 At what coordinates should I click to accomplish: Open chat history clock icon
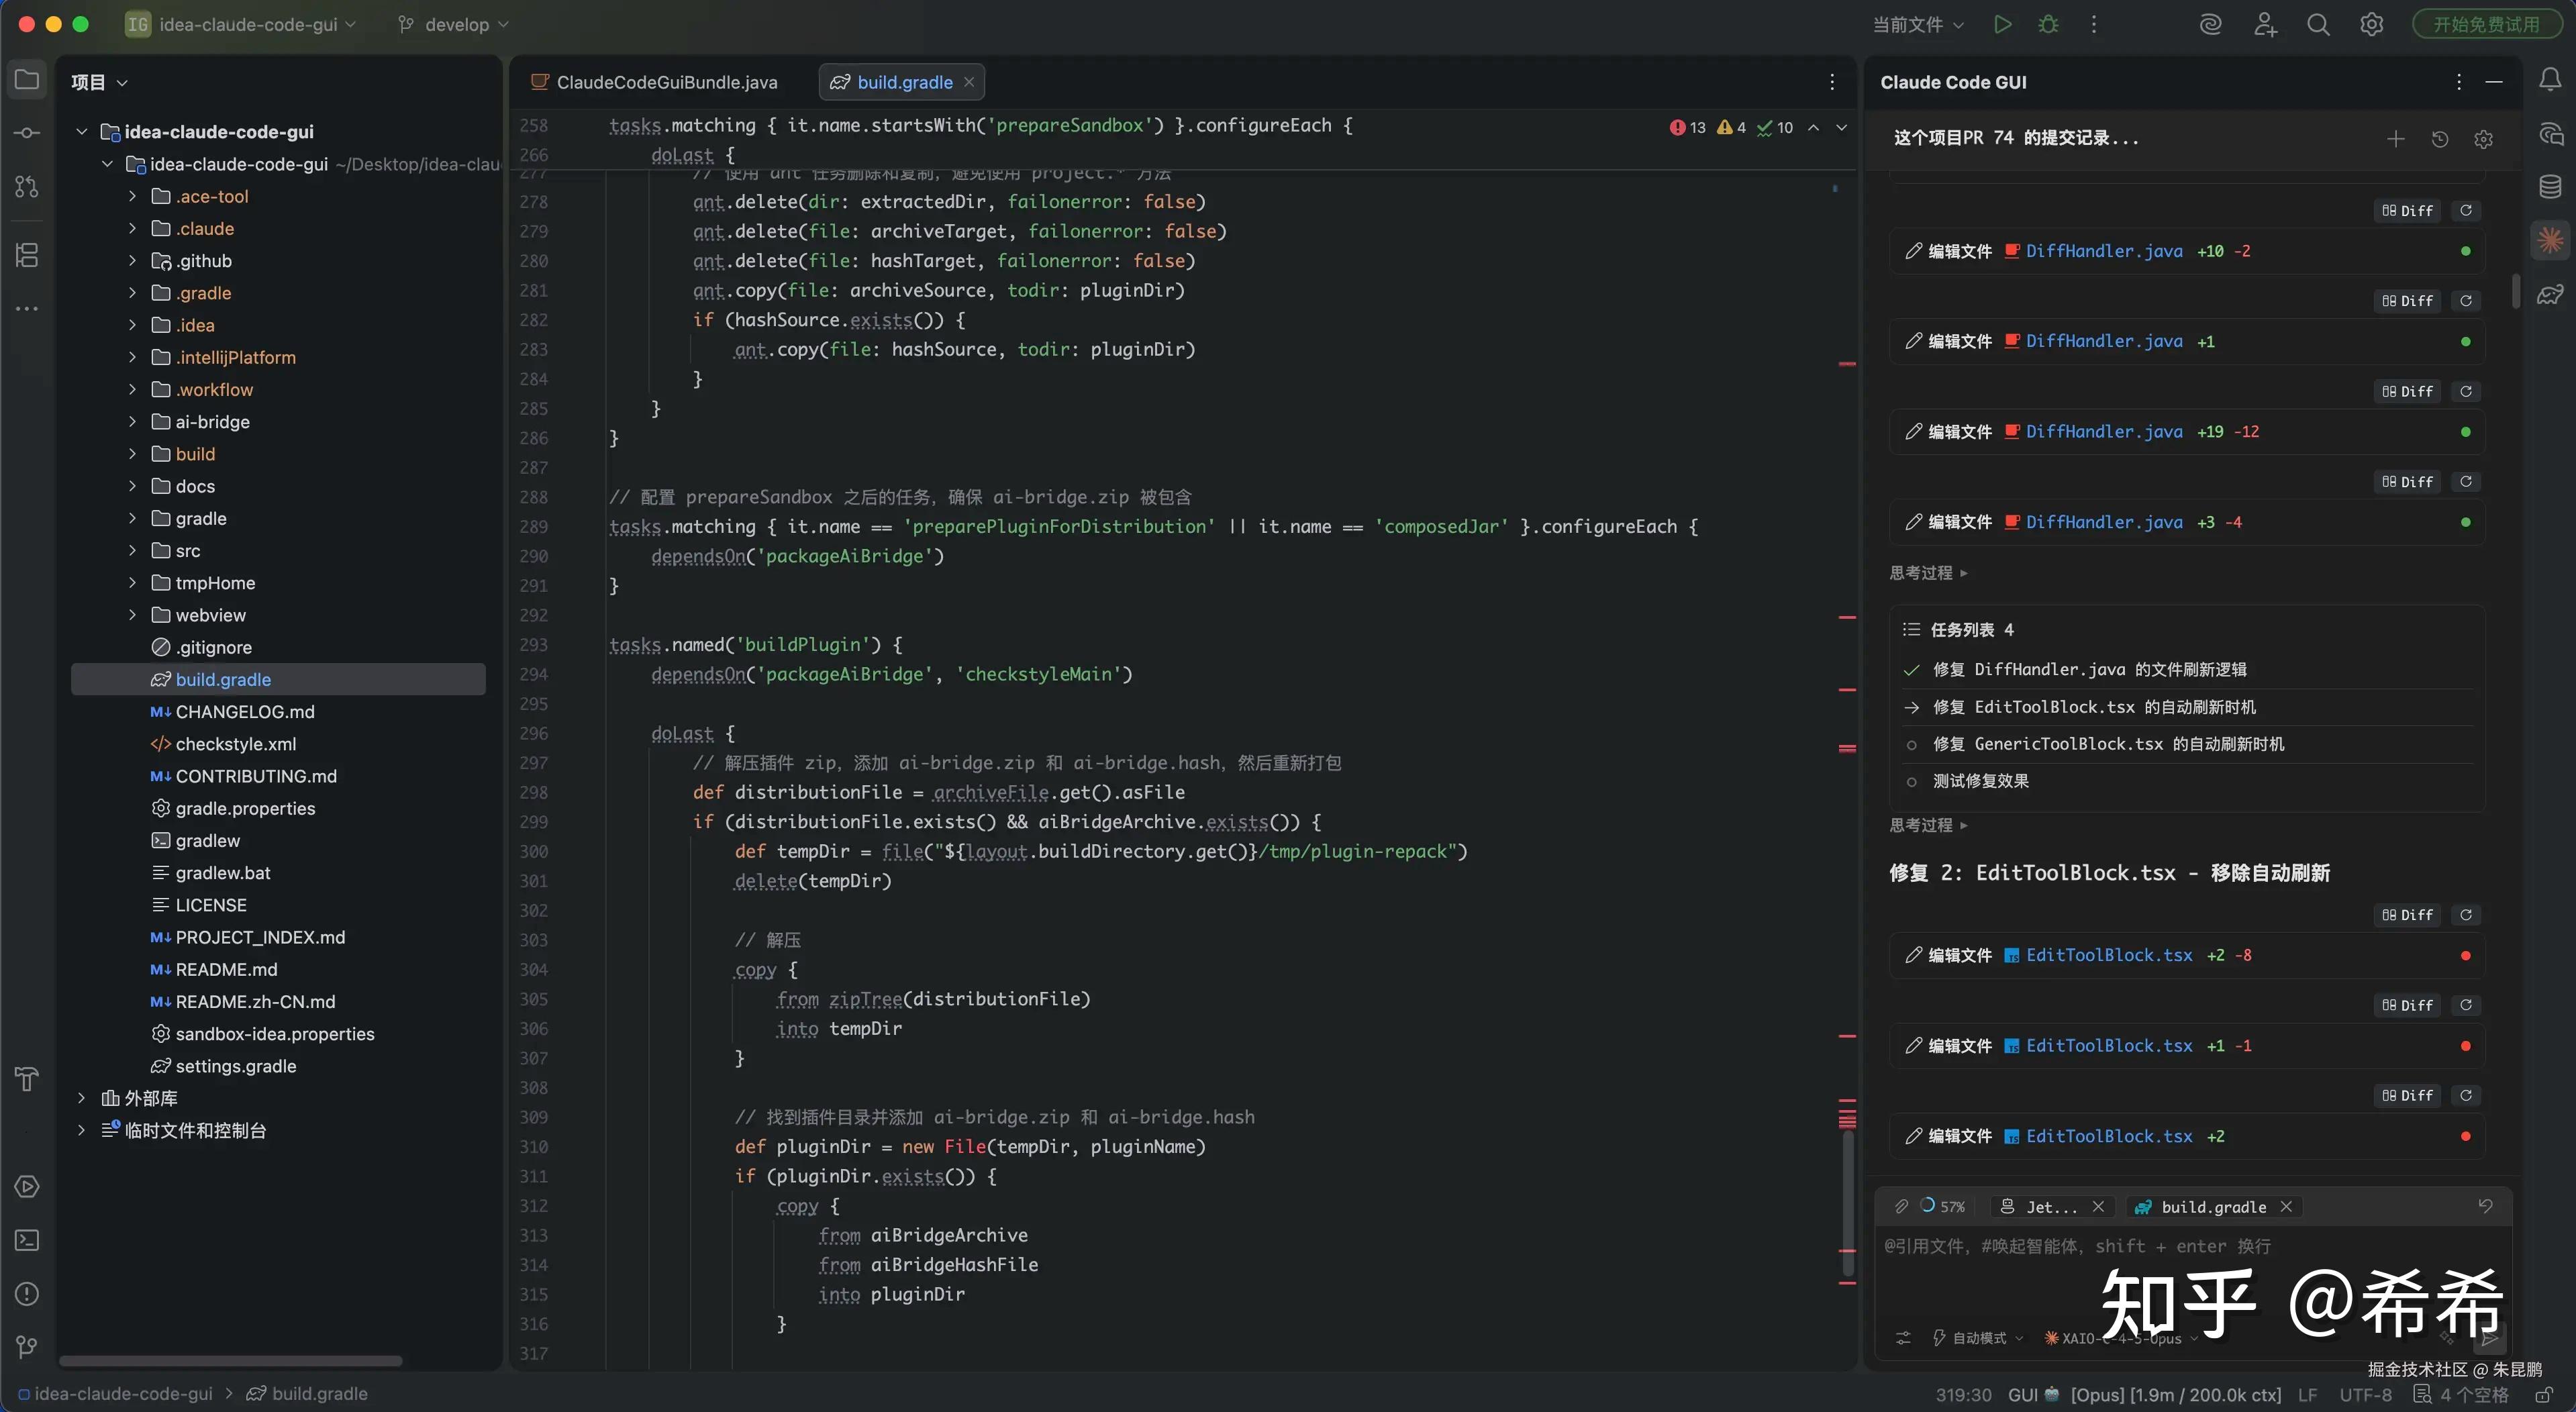tap(2440, 139)
